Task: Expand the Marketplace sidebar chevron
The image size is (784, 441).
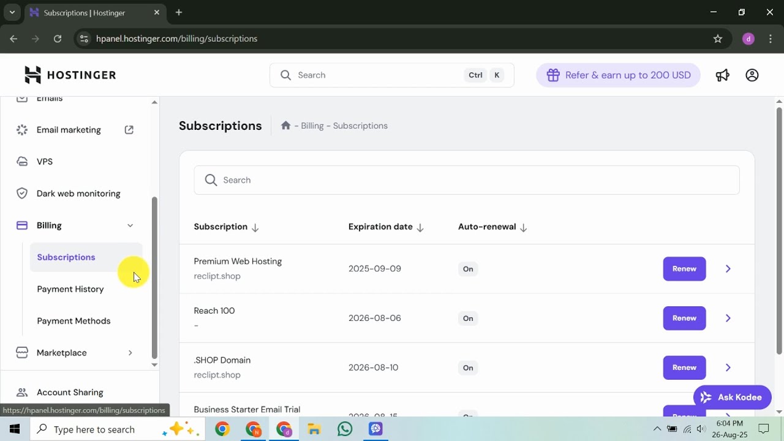Action: (130, 353)
